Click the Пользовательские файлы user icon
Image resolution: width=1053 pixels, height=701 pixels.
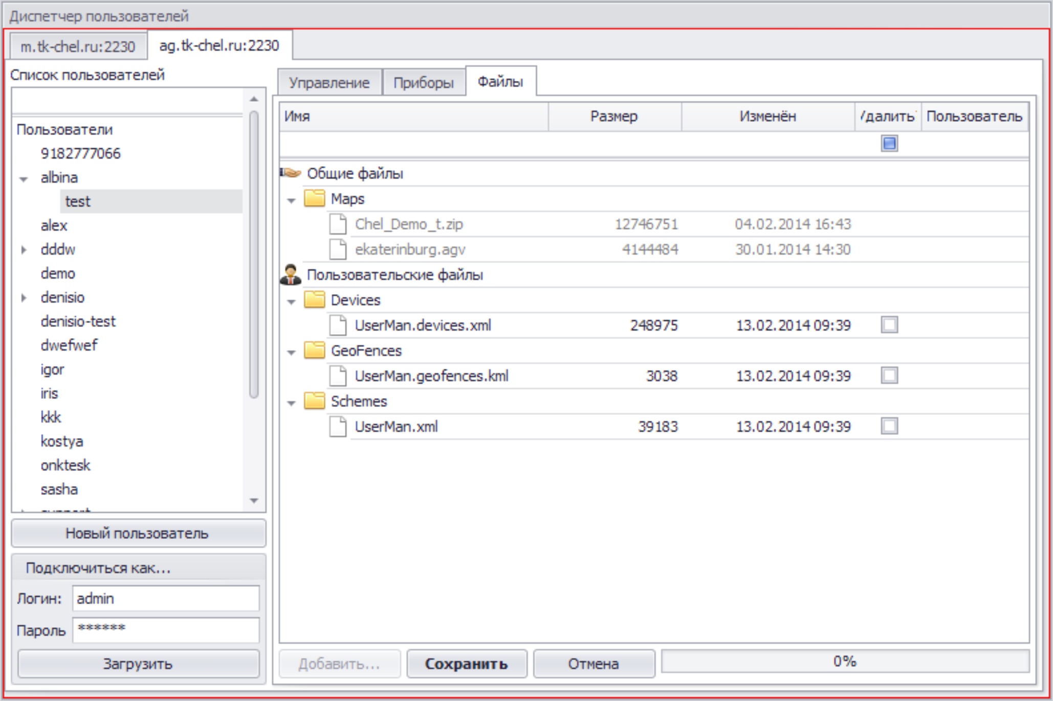pos(291,274)
